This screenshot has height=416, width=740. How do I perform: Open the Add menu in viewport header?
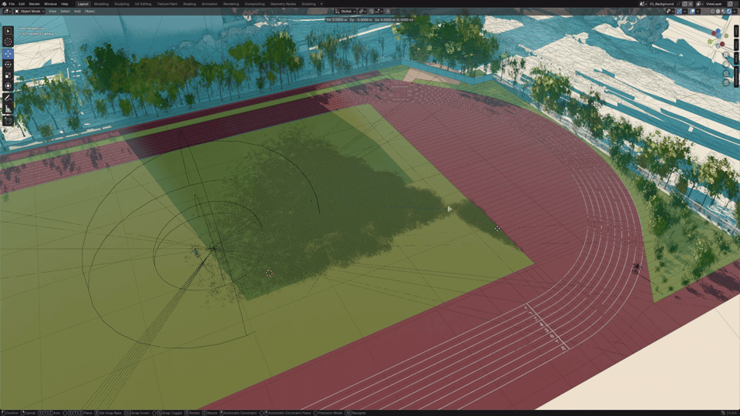pos(77,11)
